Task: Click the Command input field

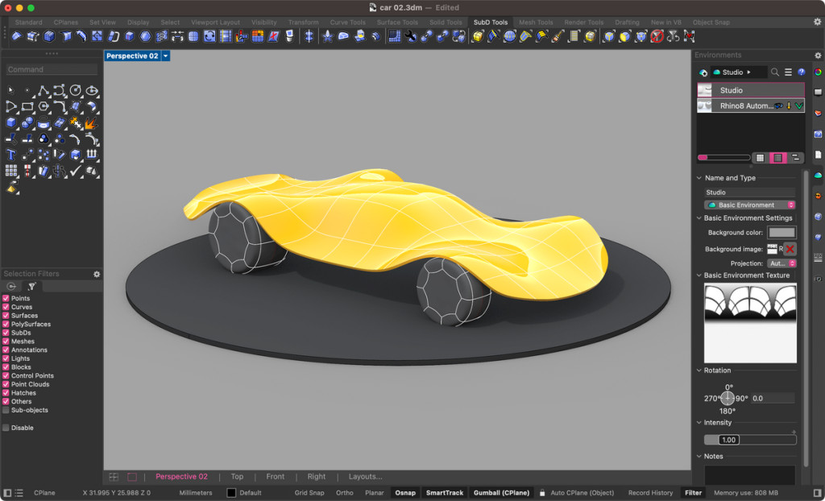Action: point(52,69)
